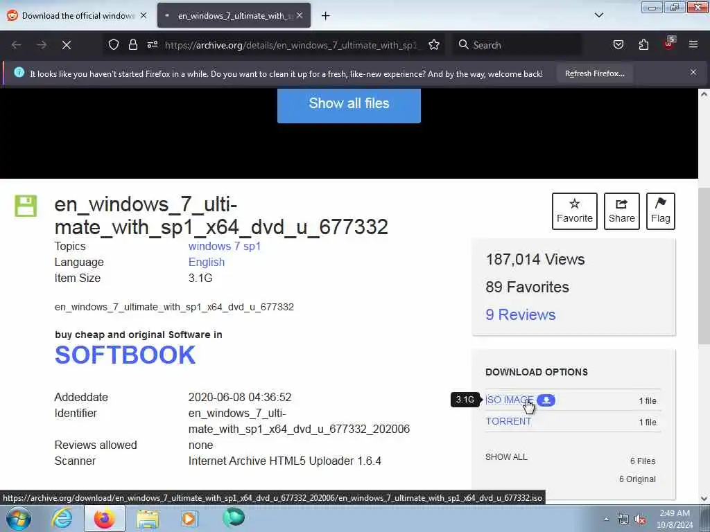Click the scrollbar up arrow
710x532 pixels.
(x=704, y=94)
